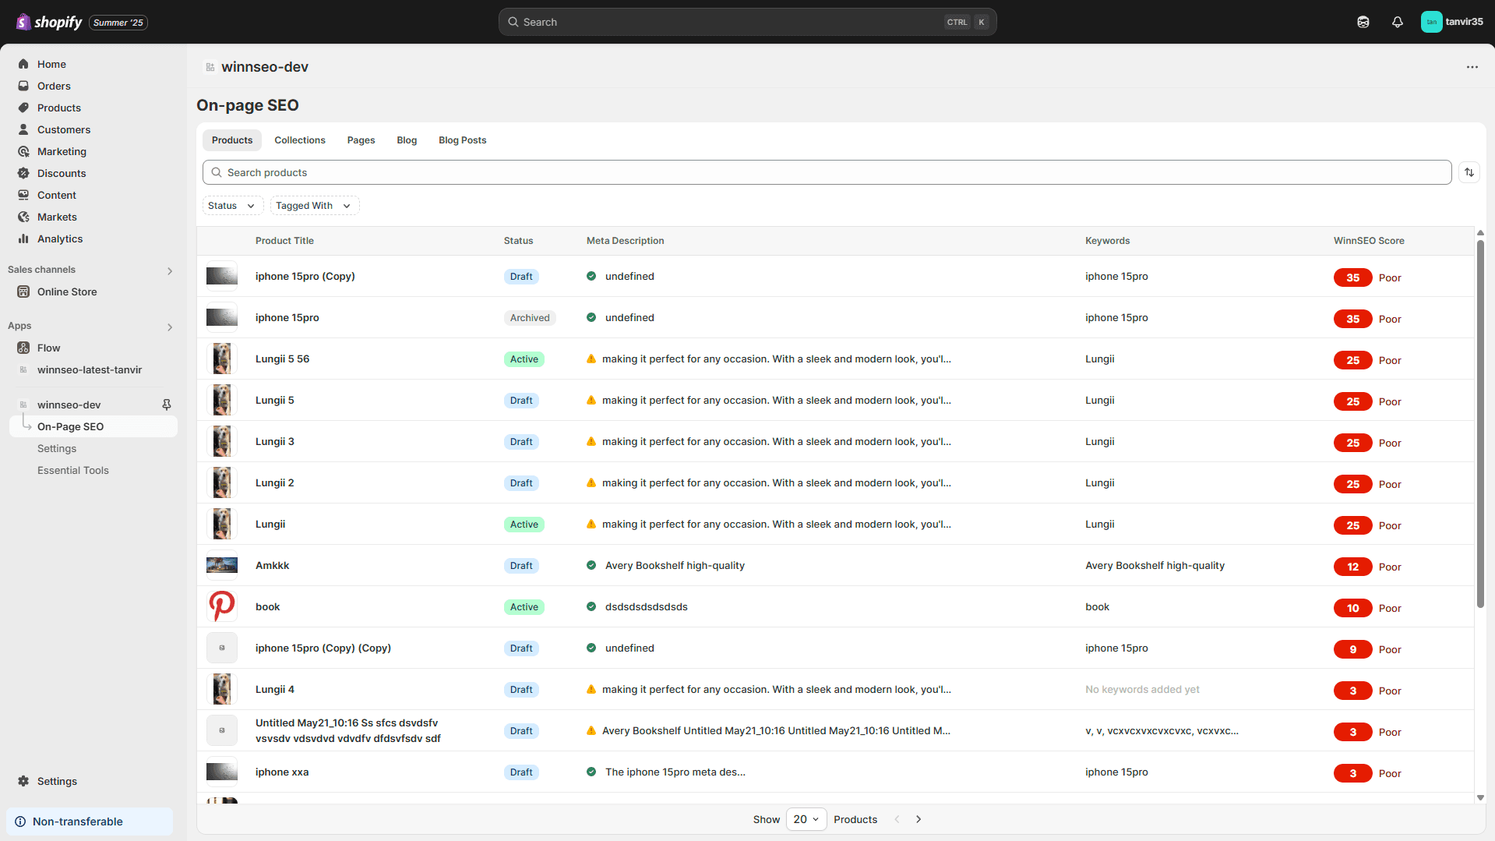Go to next page arrow in pagination
The image size is (1495, 841).
tap(919, 819)
